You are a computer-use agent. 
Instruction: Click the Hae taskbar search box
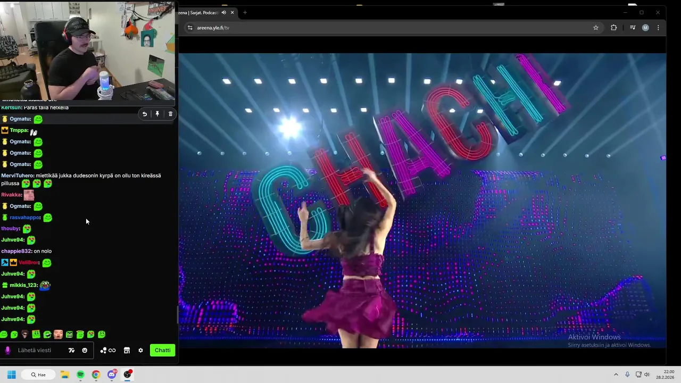pos(38,374)
